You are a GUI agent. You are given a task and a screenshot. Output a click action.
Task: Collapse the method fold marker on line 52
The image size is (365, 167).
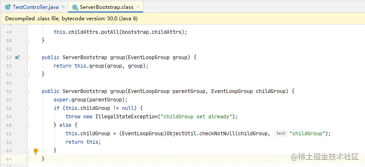[28, 57]
